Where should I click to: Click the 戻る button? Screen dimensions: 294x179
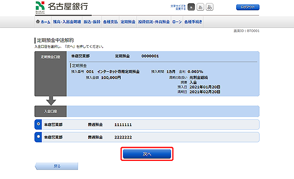(57, 166)
